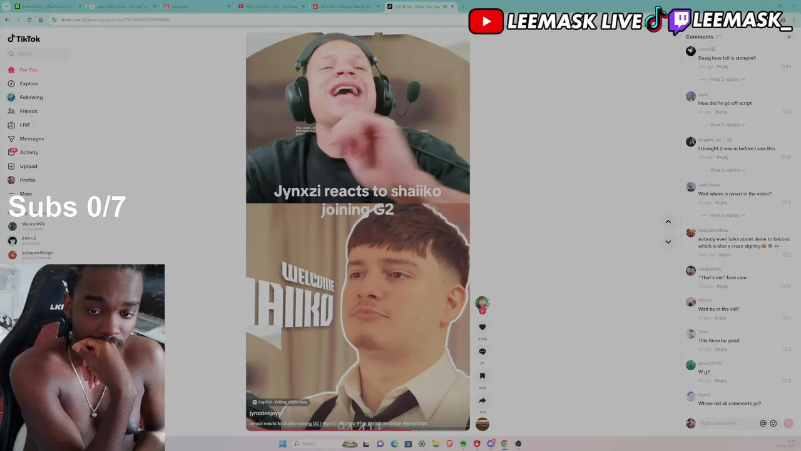Viewport: 801px width, 451px height.
Task: Post the comment with the send button
Action: tap(788, 423)
